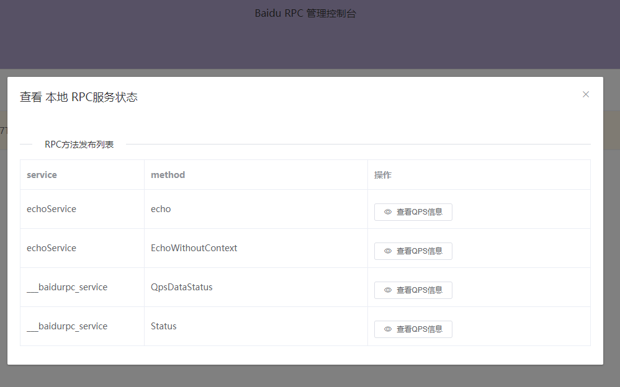View QPS info for Status method
Image resolution: width=620 pixels, height=387 pixels.
413,329
